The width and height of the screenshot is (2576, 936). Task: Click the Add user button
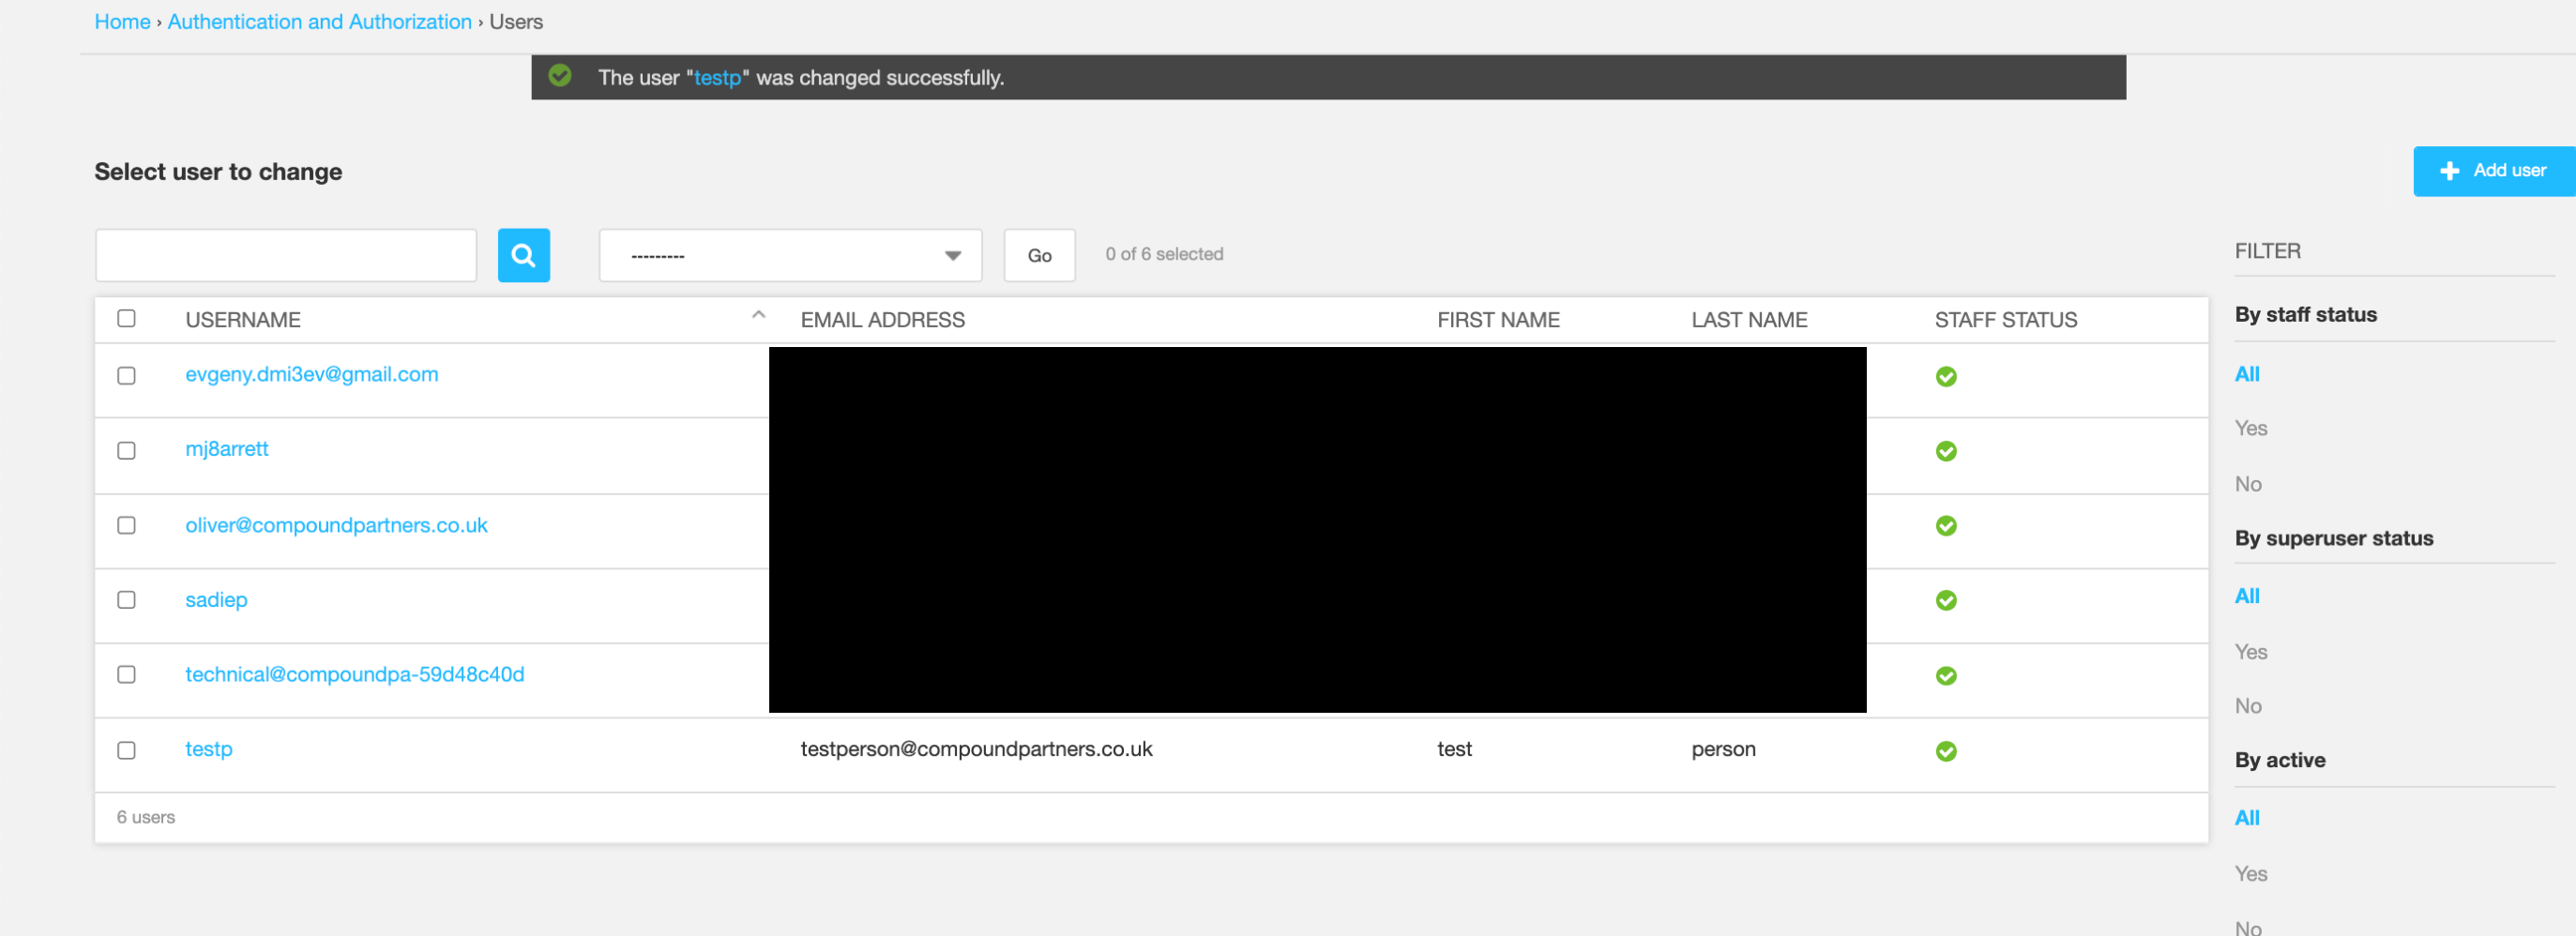[x=2494, y=171]
